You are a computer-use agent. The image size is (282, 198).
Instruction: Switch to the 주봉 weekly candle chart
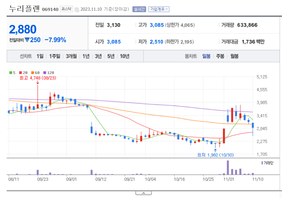tap(220, 56)
